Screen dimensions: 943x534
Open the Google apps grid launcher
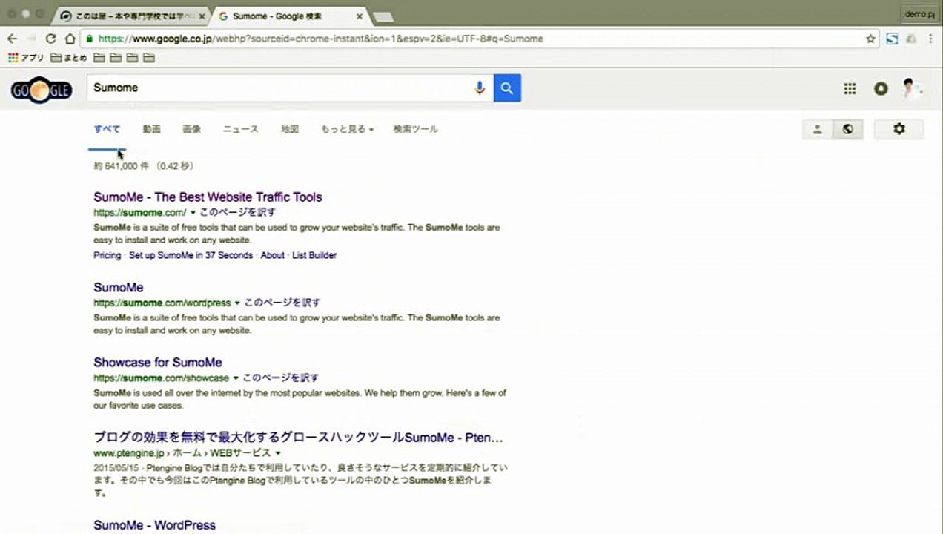click(850, 89)
